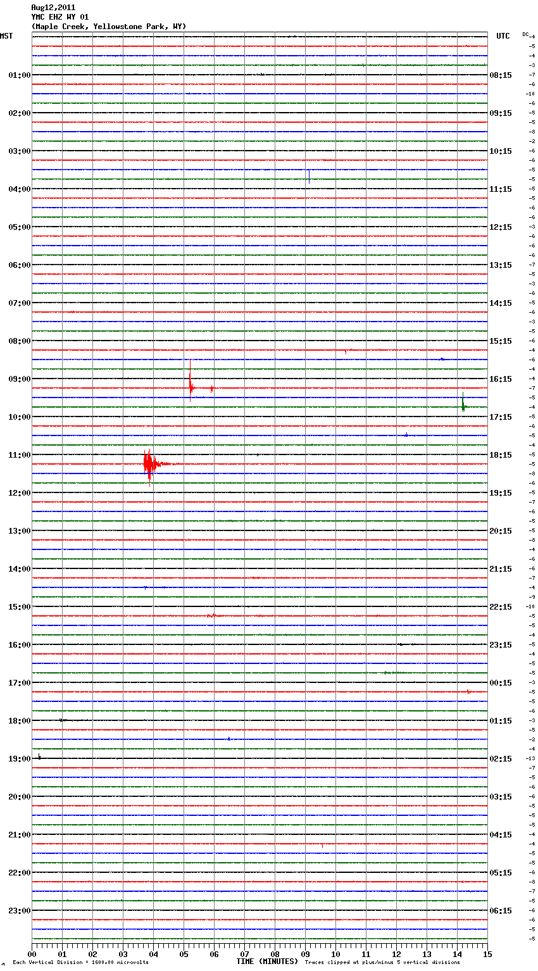The width and height of the screenshot is (538, 971).
Task: Click the -13 DC offset value
Action: click(530, 758)
